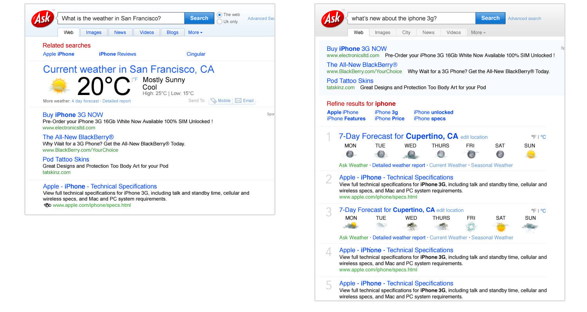Click the sun icon beside 20°C temperature
This screenshot has height=312, width=587.
point(59,86)
